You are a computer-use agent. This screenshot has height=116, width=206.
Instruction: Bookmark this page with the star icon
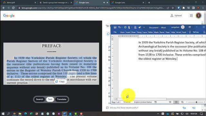click(173, 8)
